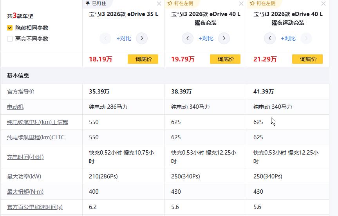Image resolution: width=338 pixels, height=216 pixels.
Task: Open 最大扭矩(N·m) parameter link
Action: [x=25, y=192]
